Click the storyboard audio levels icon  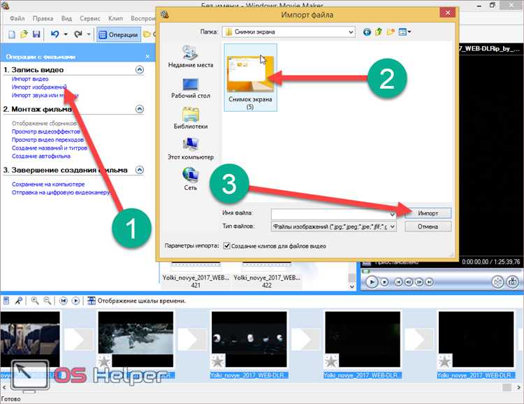click(x=6, y=301)
